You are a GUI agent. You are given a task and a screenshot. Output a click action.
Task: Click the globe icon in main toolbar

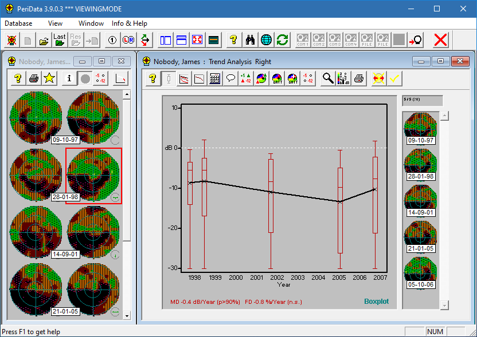click(x=266, y=40)
